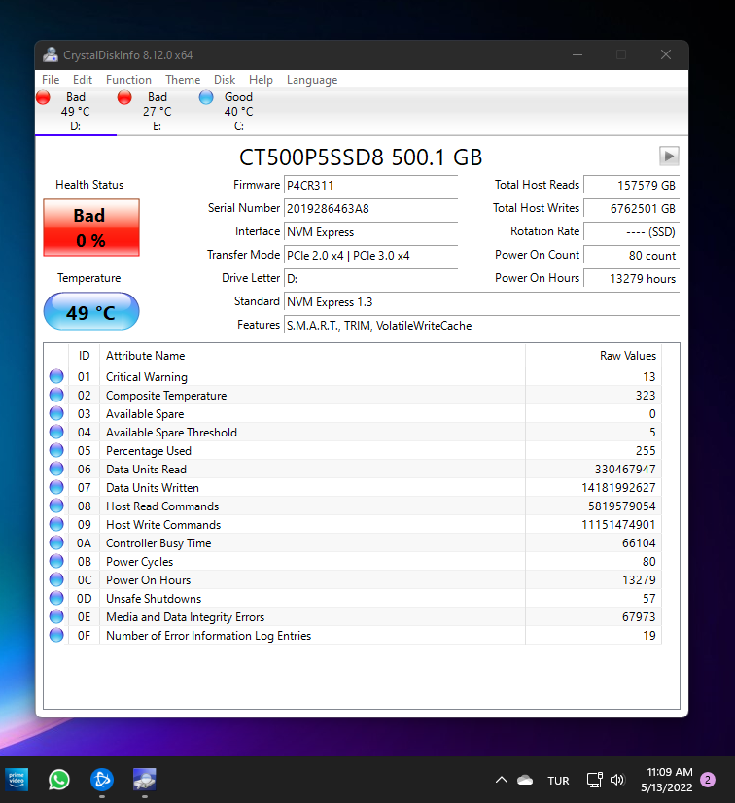735x803 pixels.
Task: Open the Help menu
Action: click(261, 80)
